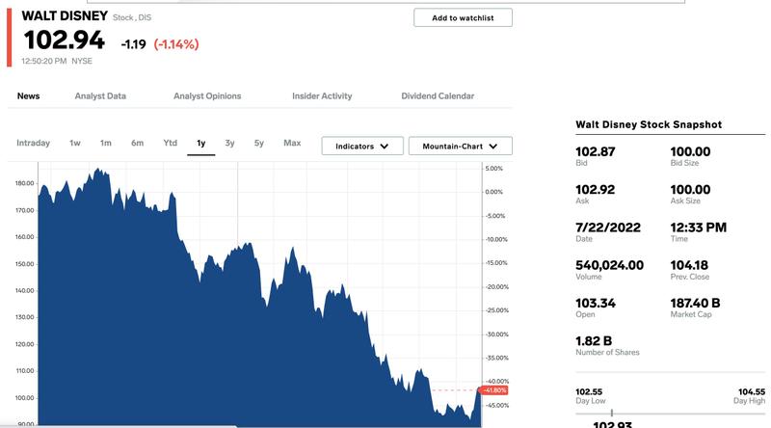This screenshot has width=771, height=428.
Task: Click the 12:50:20 PM NYSE timestamp
Action: tap(57, 61)
